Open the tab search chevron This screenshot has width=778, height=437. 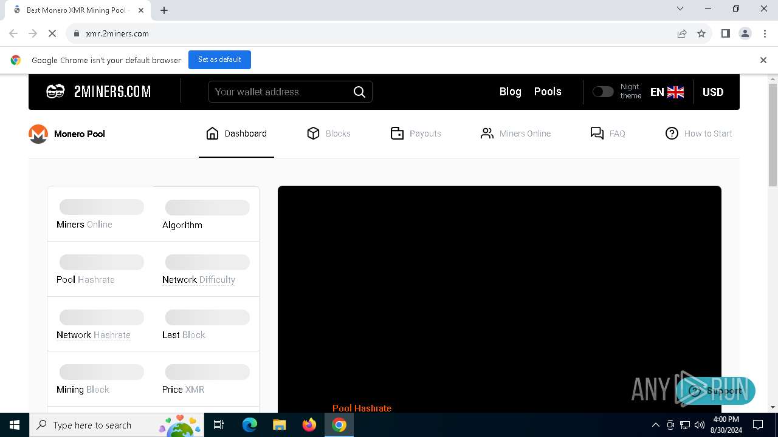(x=680, y=8)
